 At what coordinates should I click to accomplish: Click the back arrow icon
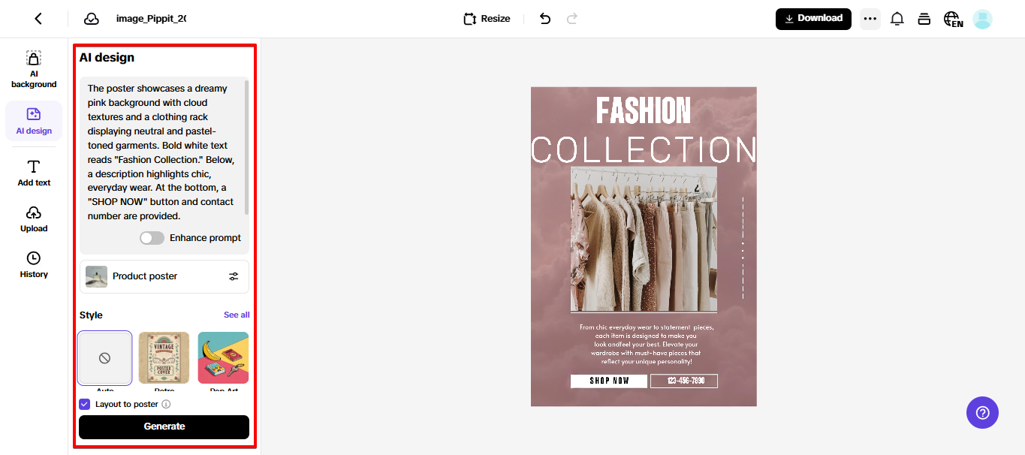pos(38,19)
